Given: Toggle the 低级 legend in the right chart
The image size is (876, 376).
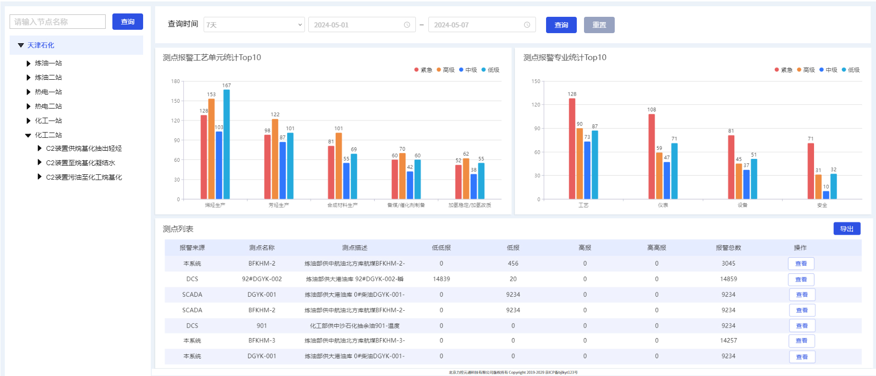Looking at the screenshot, I should point(851,70).
